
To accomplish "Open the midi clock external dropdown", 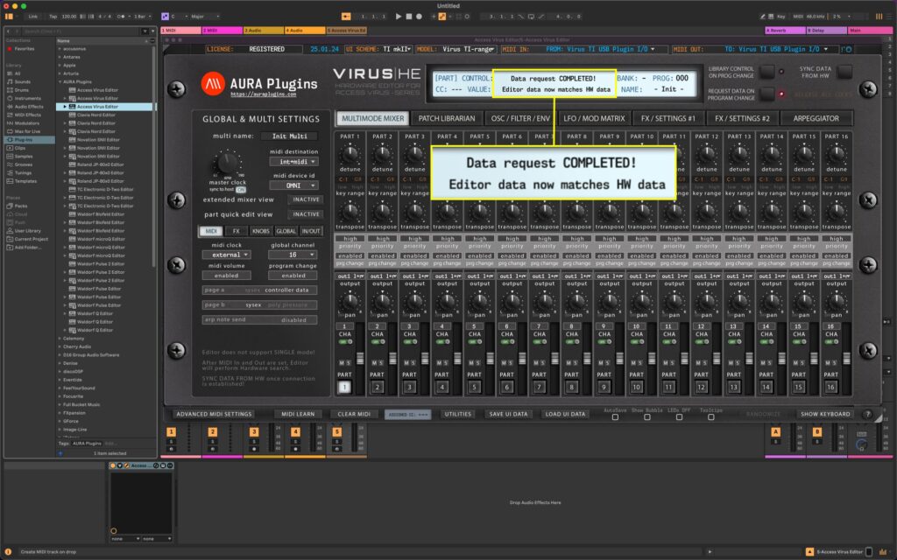I will click(x=228, y=253).
